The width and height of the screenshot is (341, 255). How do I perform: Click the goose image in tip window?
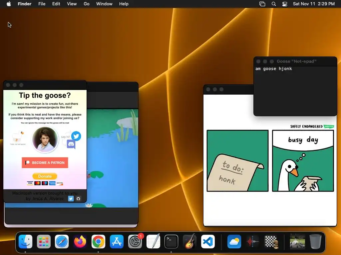[18, 136]
